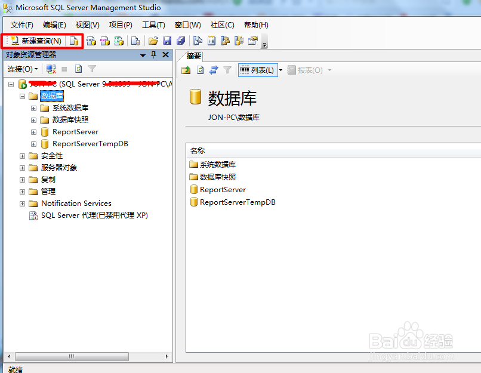Image resolution: width=481 pixels, height=373 pixels.
Task: Select ReportServerTempDB in the summary list
Action: click(238, 202)
